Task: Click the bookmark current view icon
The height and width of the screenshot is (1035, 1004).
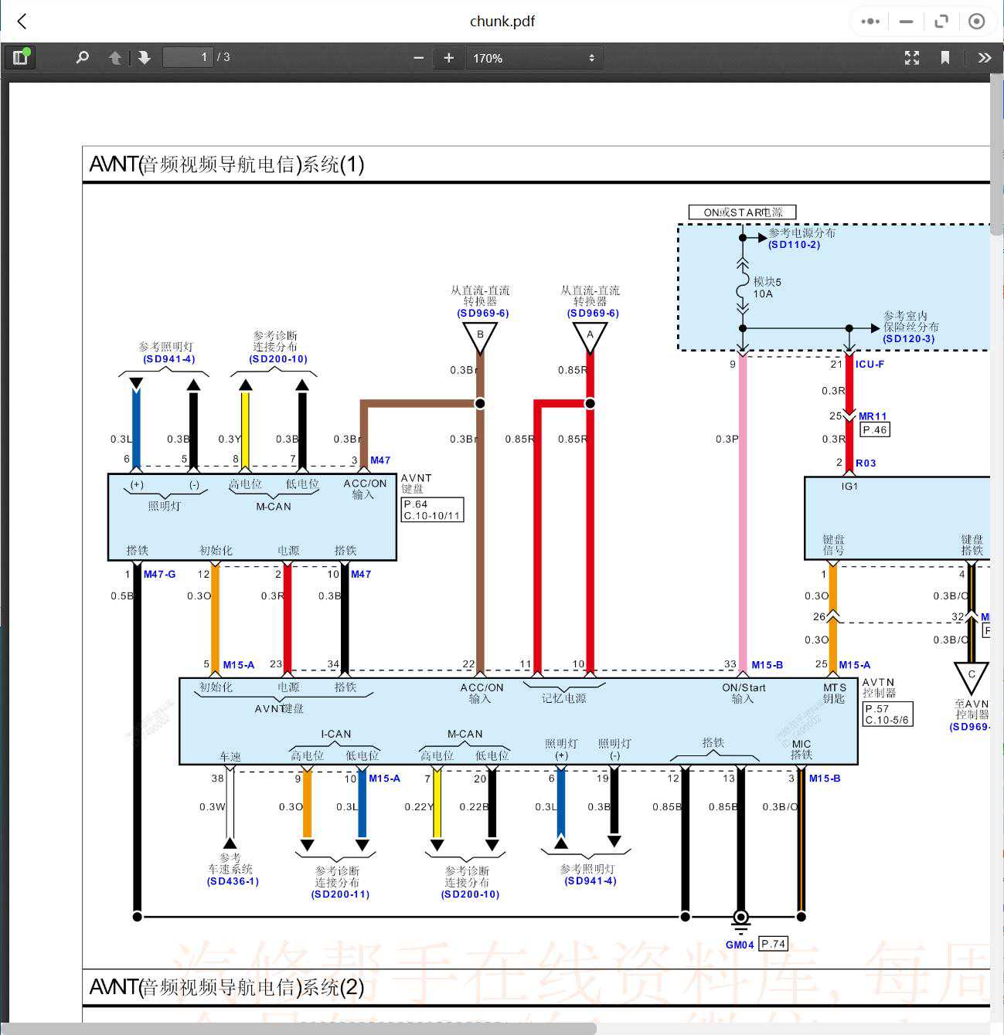Action: pyautogui.click(x=944, y=57)
